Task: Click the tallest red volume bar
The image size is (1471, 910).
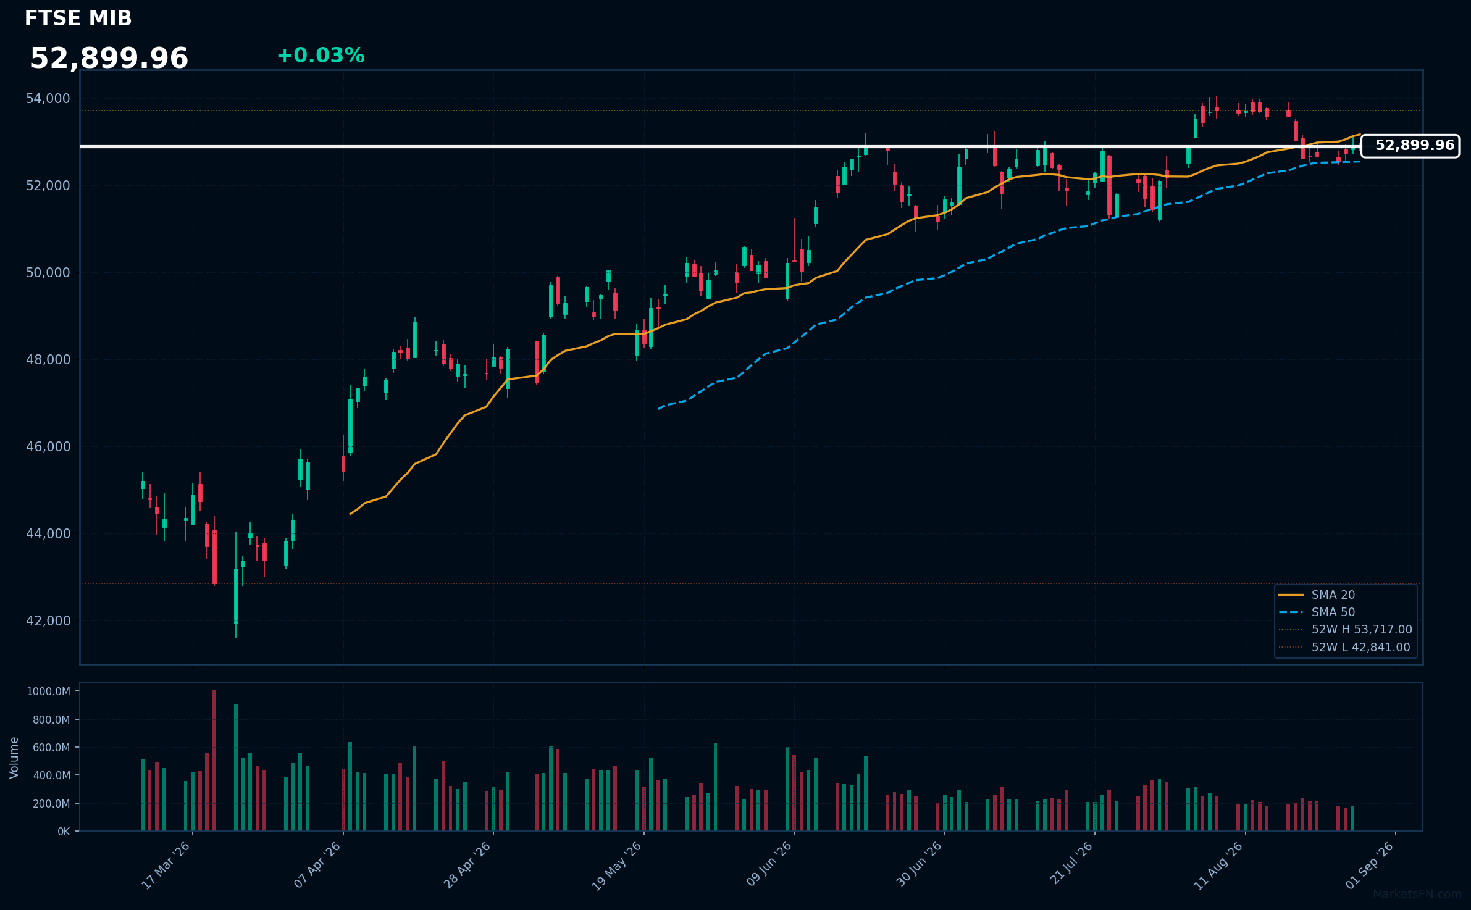Action: (x=214, y=760)
